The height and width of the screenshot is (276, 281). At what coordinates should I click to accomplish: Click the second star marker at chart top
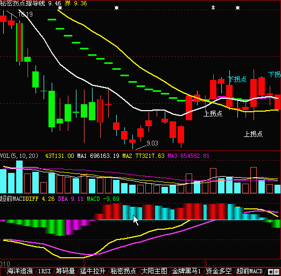click(117, 8)
